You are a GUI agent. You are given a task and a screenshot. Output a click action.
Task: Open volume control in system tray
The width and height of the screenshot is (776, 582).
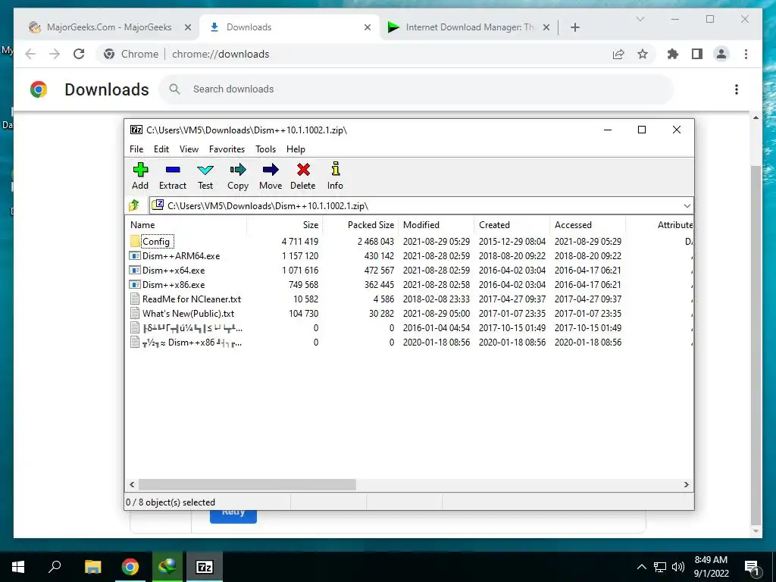coord(678,567)
